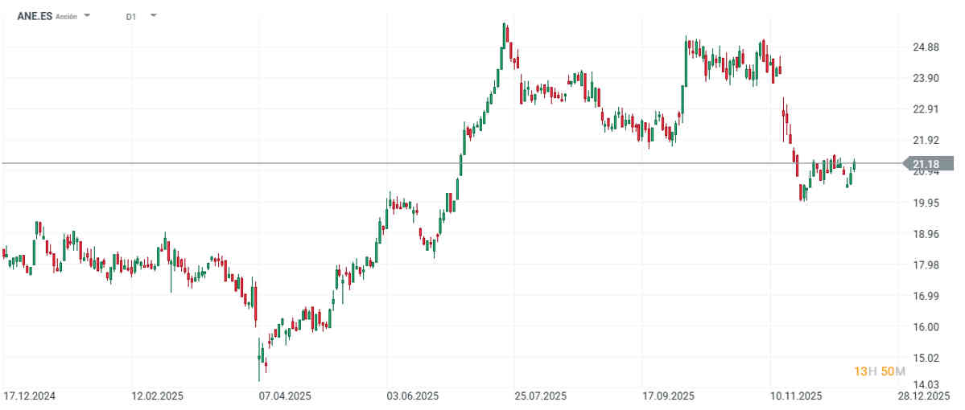Image resolution: width=965 pixels, height=410 pixels.
Task: Click the 17.09.2025 date label
Action: 669,396
